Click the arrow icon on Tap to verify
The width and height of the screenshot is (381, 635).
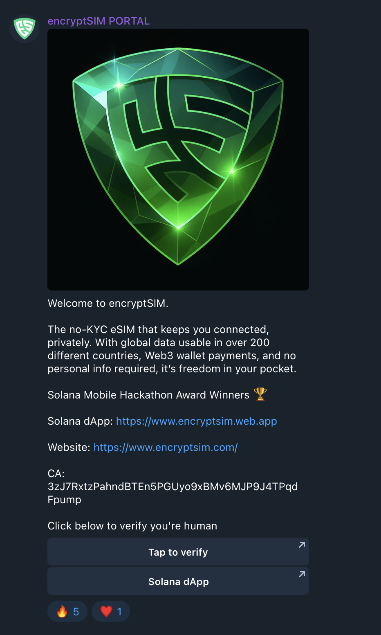point(302,545)
